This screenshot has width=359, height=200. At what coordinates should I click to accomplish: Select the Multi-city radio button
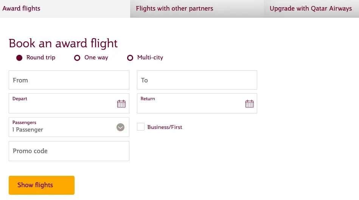coord(130,58)
